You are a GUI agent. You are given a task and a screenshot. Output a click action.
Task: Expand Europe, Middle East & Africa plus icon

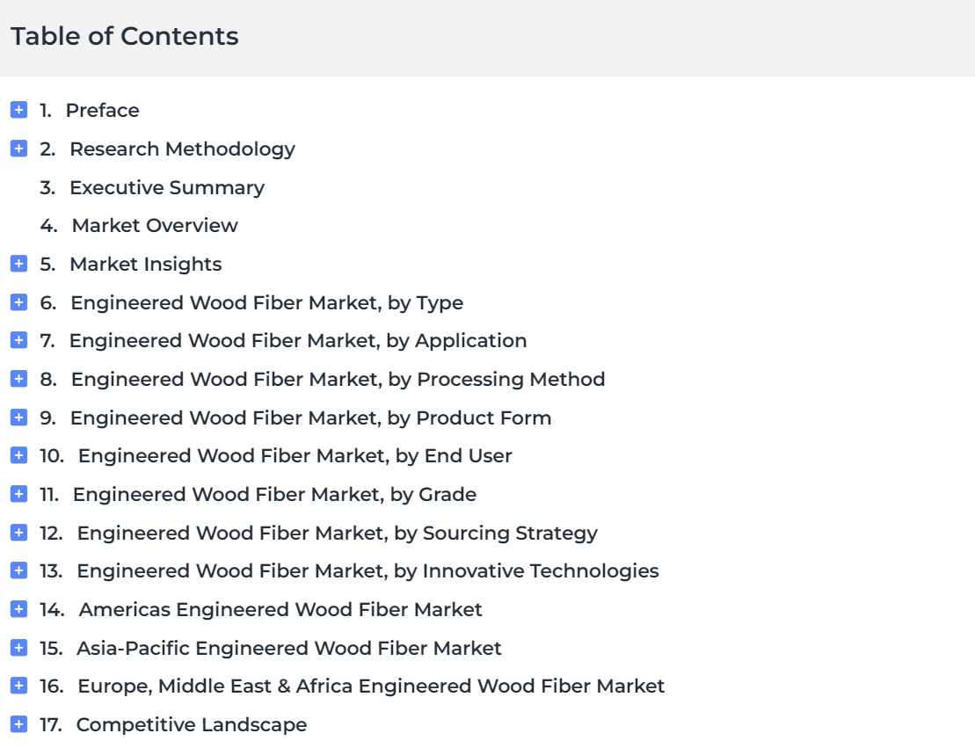coord(18,686)
